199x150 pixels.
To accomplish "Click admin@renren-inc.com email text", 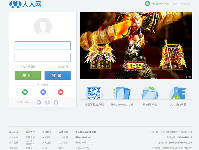I will [180, 143].
